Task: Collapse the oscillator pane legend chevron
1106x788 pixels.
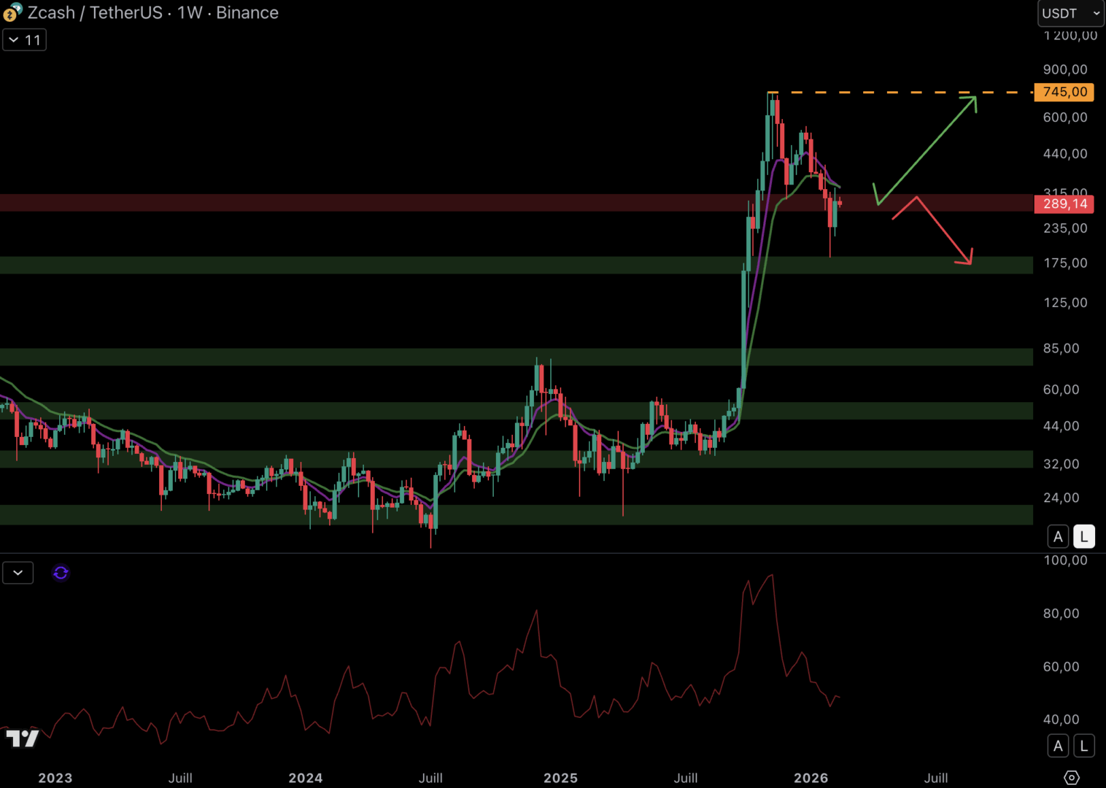Action: 18,573
